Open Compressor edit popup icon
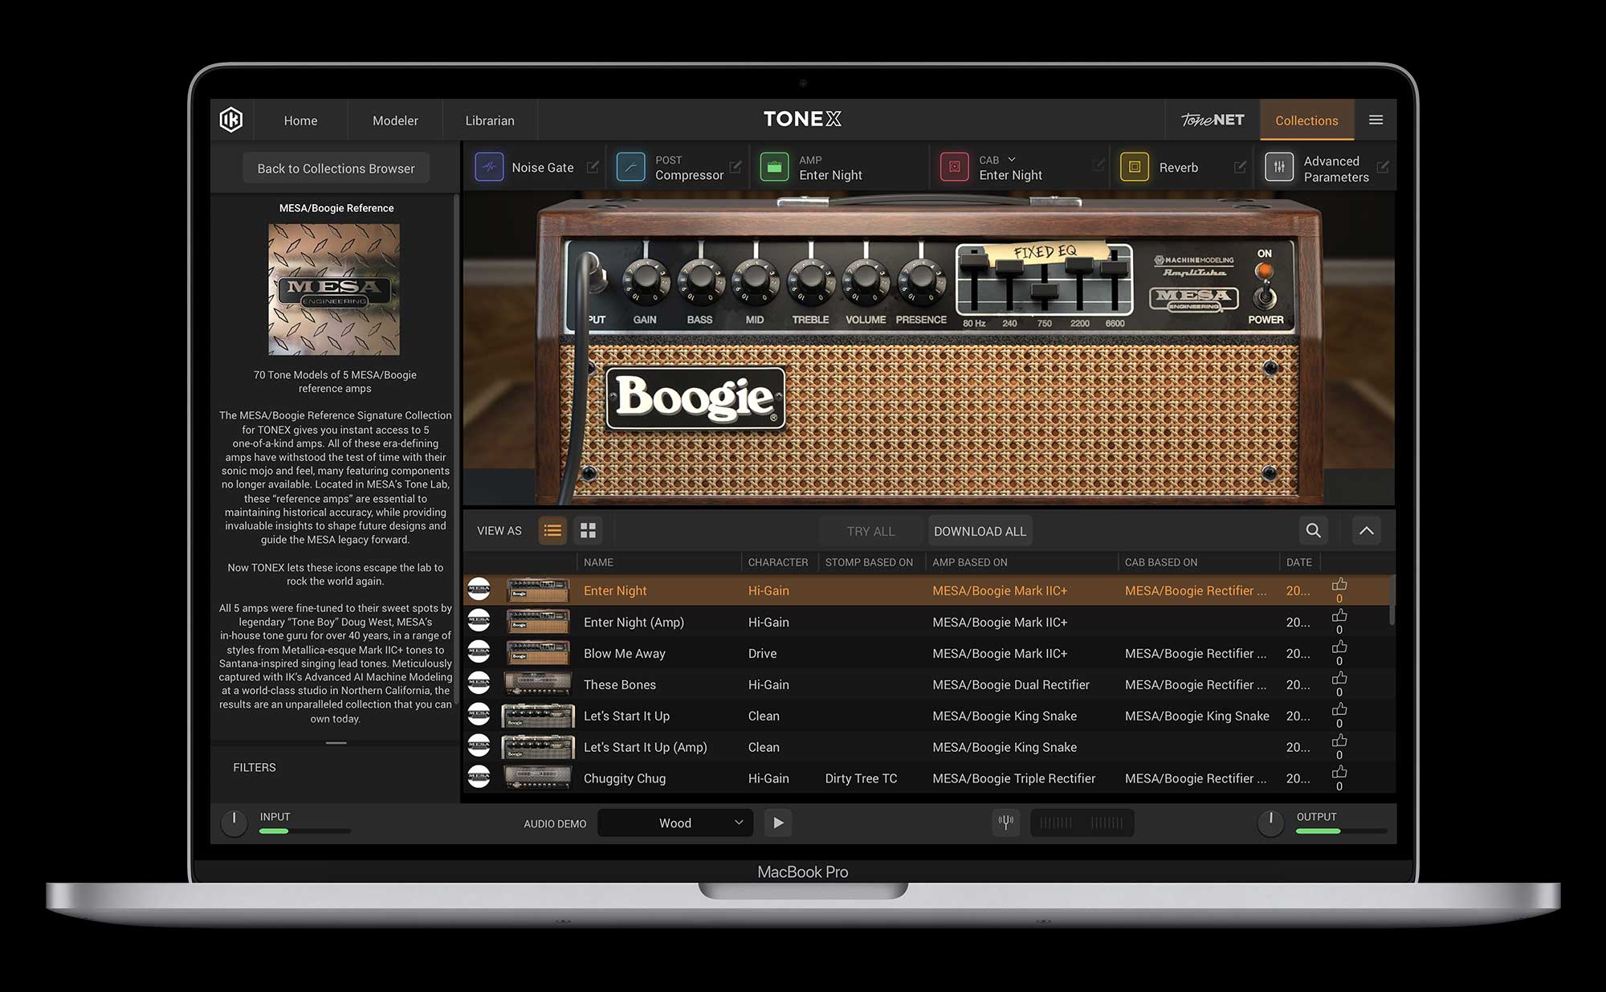 click(735, 167)
